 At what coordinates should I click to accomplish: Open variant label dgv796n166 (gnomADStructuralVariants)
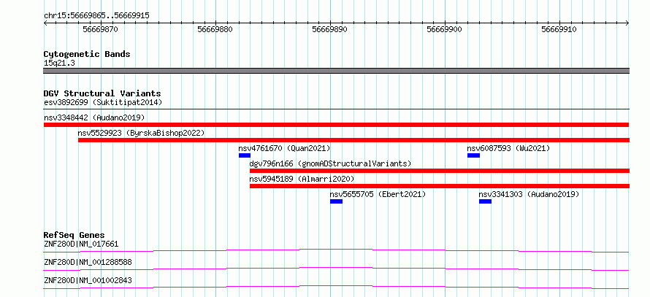pyautogui.click(x=330, y=163)
